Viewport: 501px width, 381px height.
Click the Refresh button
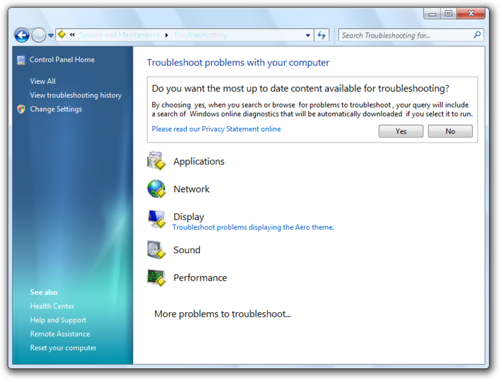(x=322, y=35)
